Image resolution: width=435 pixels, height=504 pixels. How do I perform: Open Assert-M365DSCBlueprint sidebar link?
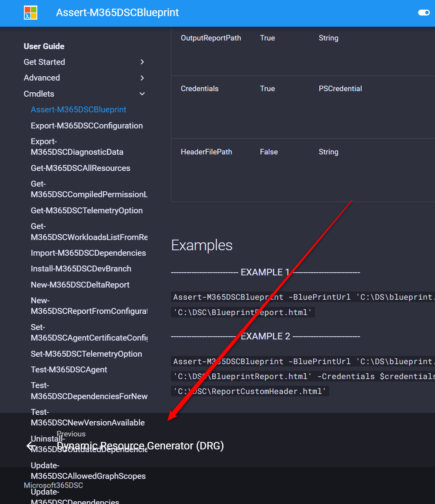(78, 110)
